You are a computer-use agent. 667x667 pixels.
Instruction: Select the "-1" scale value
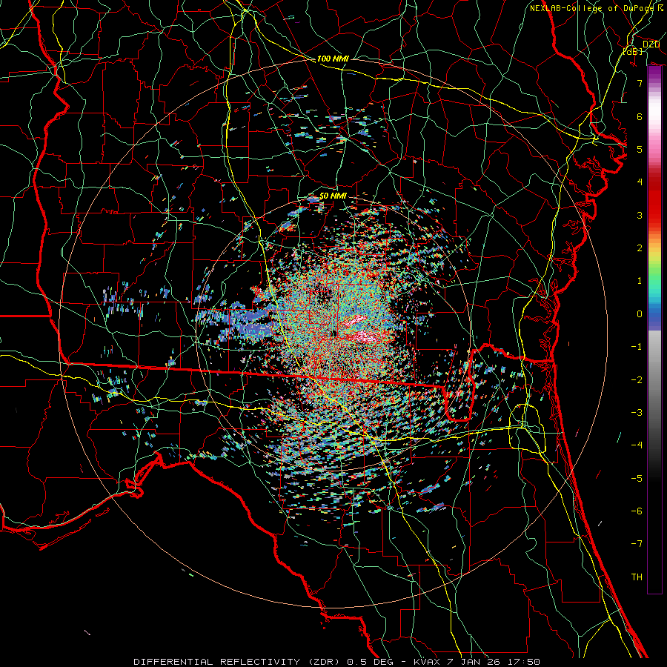[x=637, y=347]
